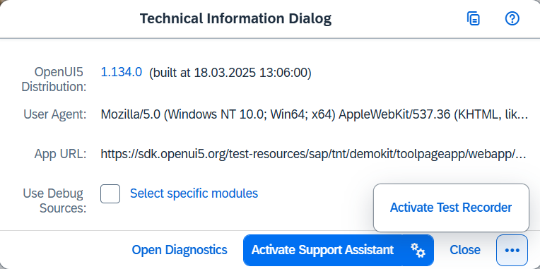Click the Use Debug Sources label
Screen dimensions: 540x269
point(54,201)
